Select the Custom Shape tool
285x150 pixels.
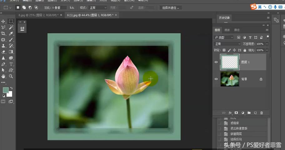tap(11, 70)
